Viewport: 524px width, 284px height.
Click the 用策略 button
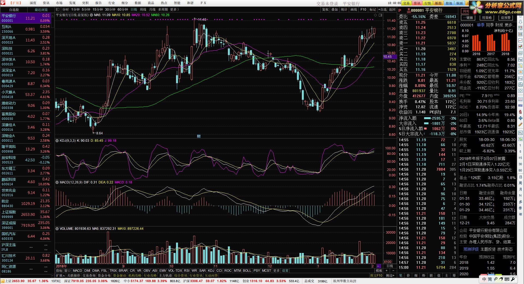click(487, 18)
